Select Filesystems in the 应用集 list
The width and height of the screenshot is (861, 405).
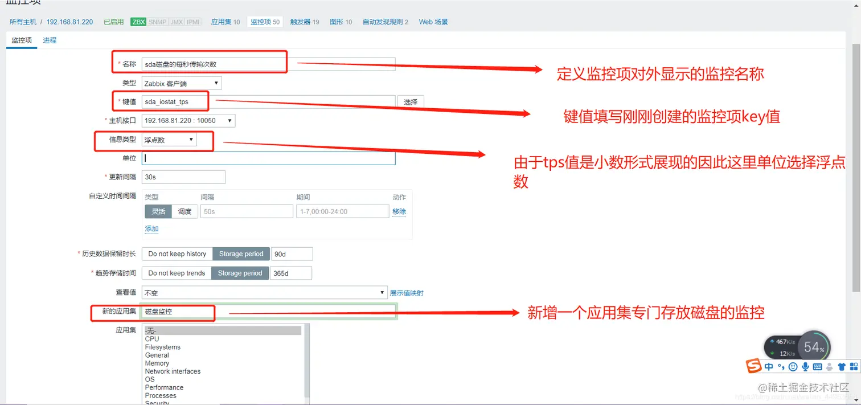coord(223,347)
